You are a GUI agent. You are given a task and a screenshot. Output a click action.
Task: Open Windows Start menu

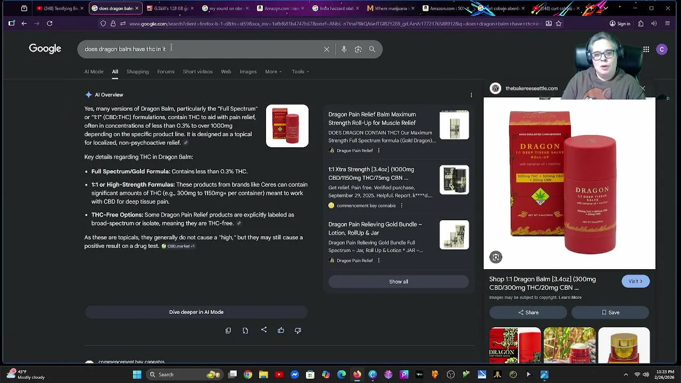click(137, 374)
